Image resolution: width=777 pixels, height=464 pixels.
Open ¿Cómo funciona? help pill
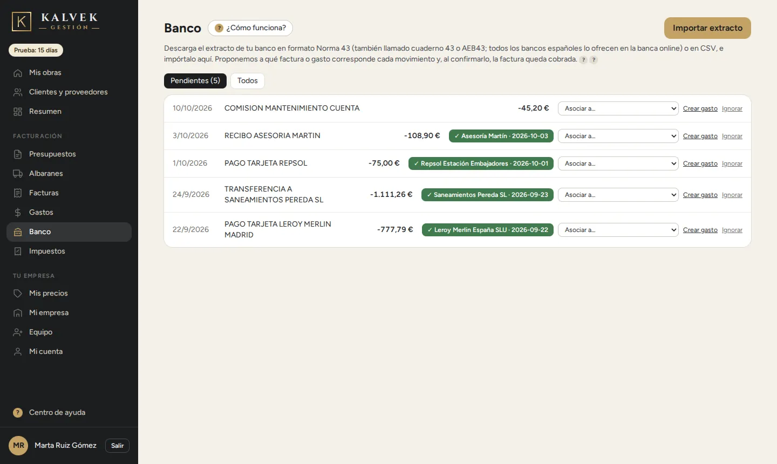tap(250, 28)
